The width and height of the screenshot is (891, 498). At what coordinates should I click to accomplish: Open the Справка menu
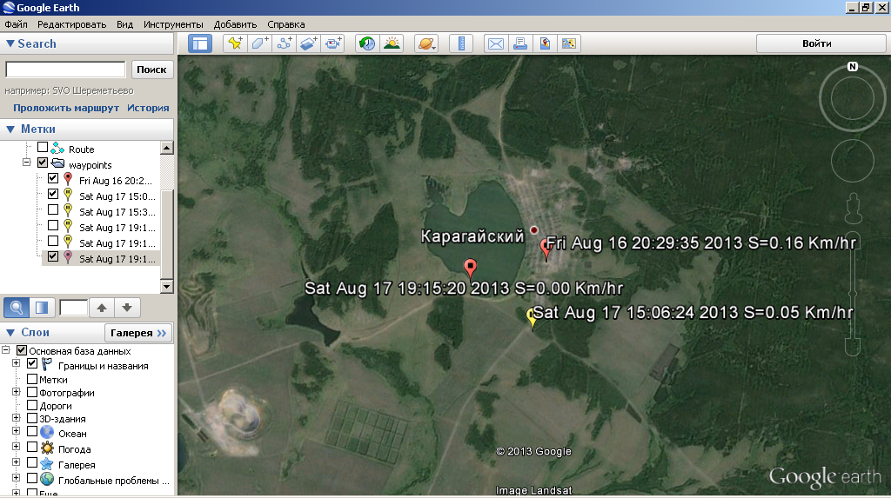coord(285,24)
